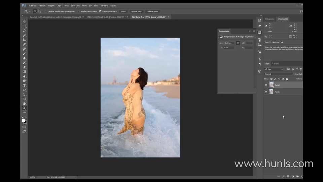
Task: Open the Filtro menu
Action: click(x=84, y=6)
